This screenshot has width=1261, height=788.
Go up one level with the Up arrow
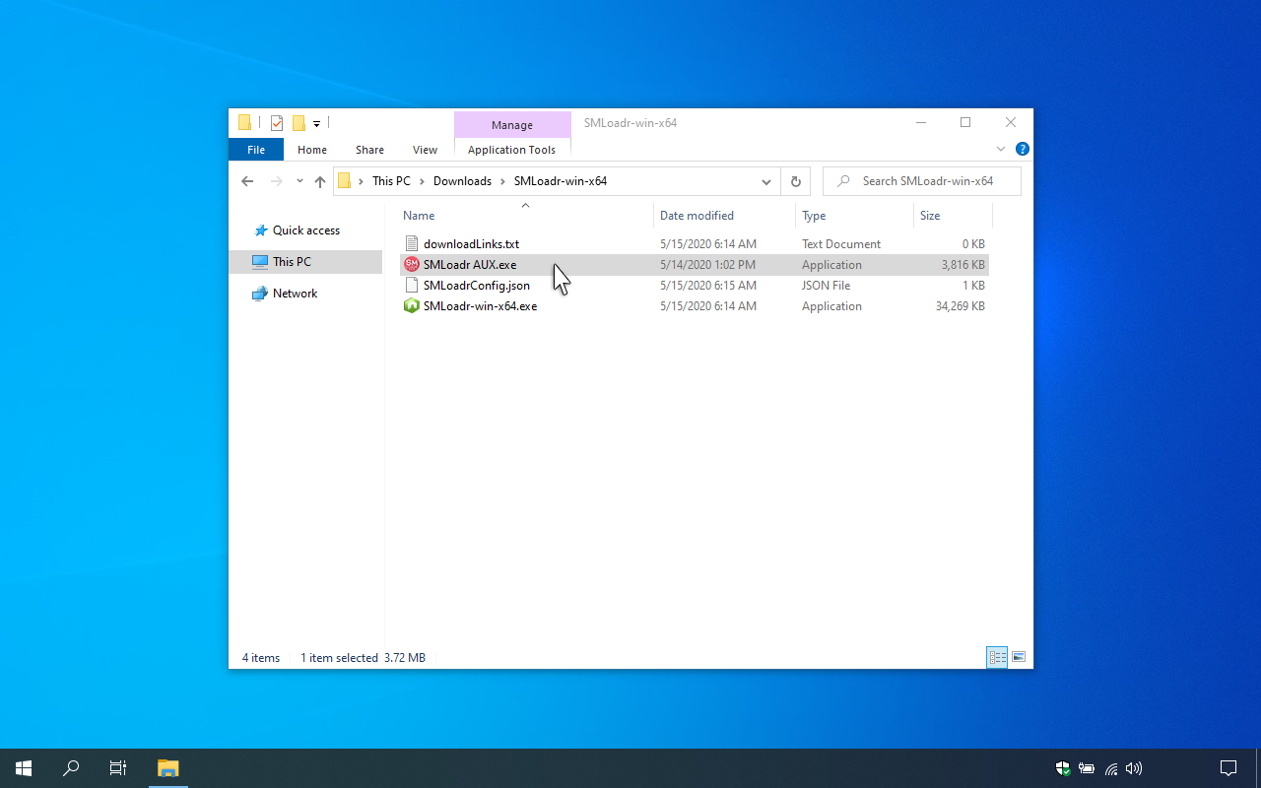coord(320,181)
